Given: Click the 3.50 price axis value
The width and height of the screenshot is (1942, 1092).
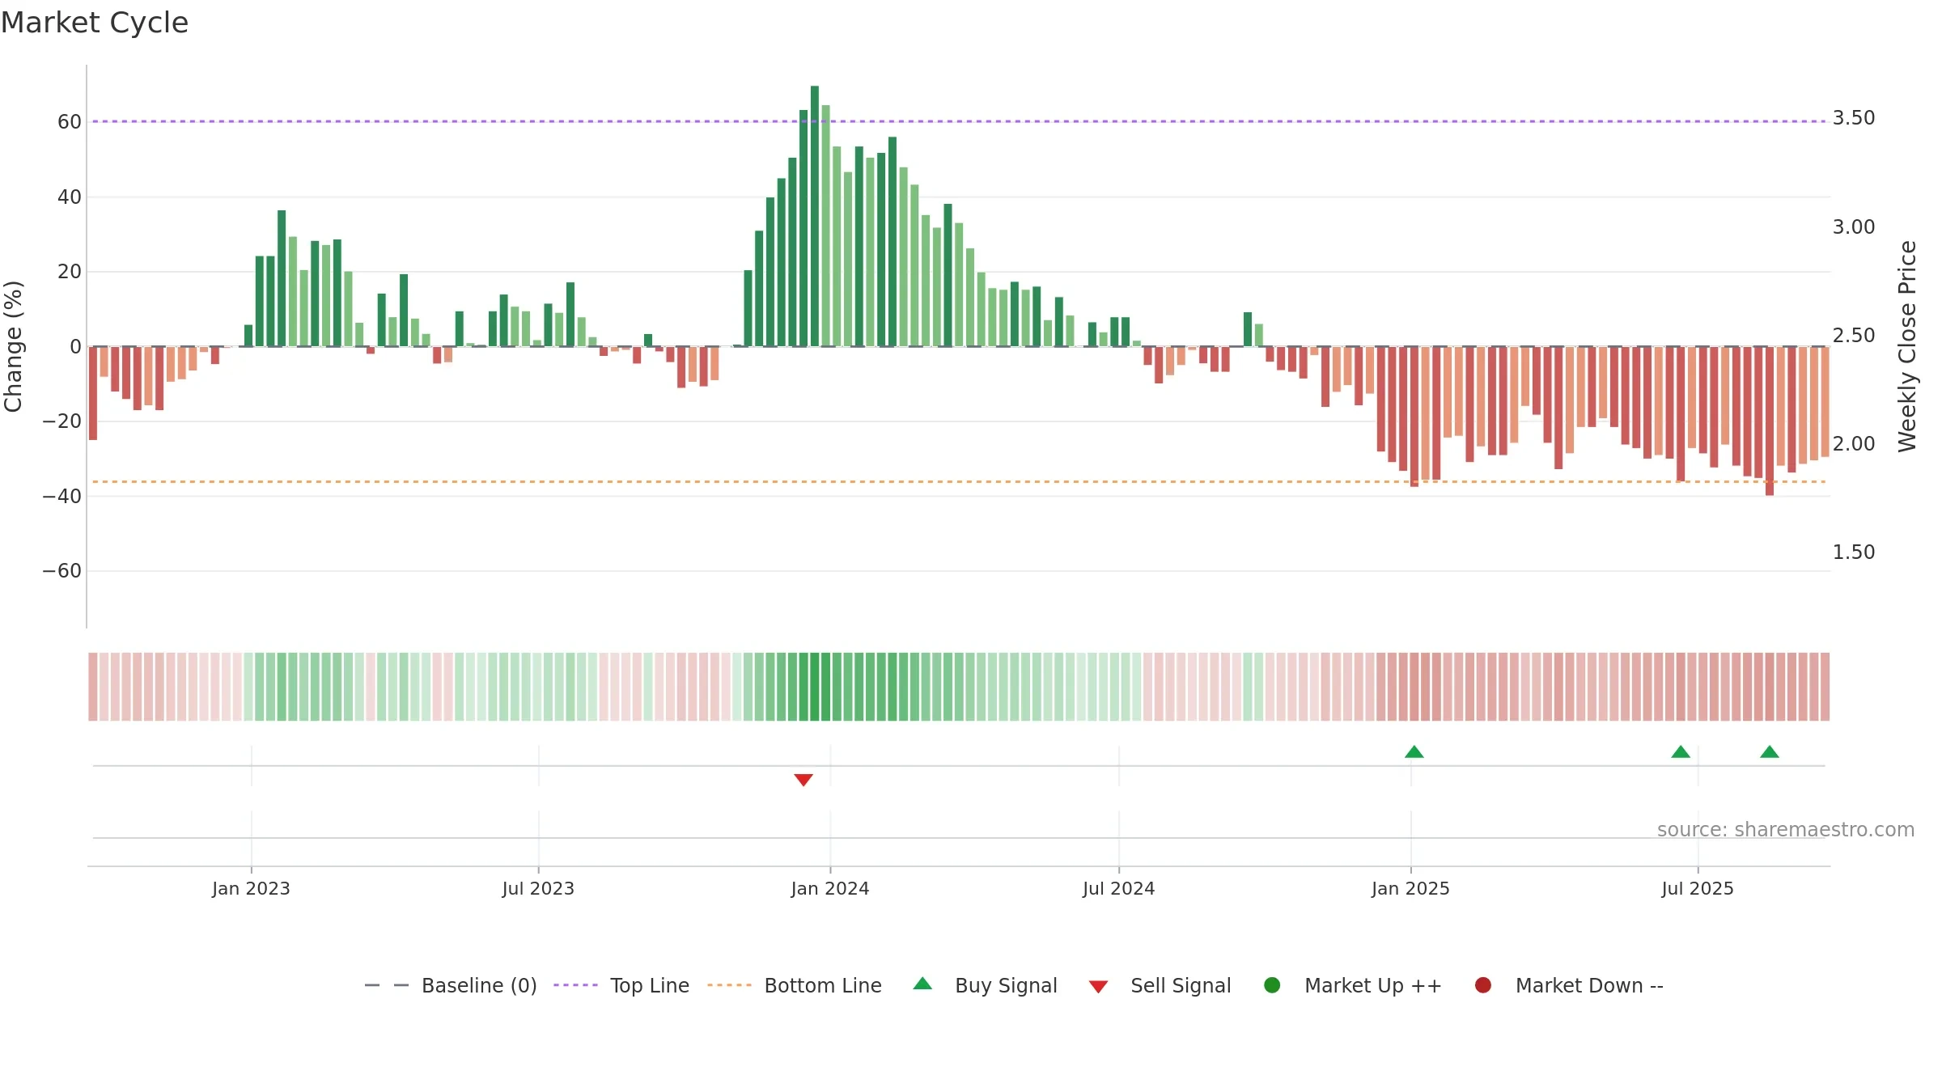Looking at the screenshot, I should tap(1854, 118).
